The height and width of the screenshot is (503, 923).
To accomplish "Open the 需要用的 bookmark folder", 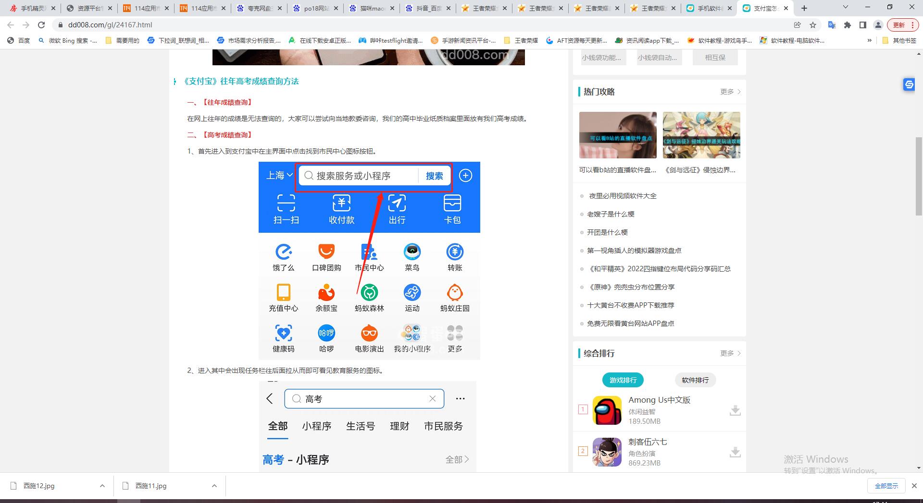I will click(x=122, y=41).
